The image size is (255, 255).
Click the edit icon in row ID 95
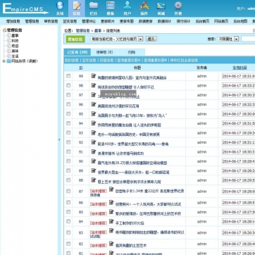(94, 113)
